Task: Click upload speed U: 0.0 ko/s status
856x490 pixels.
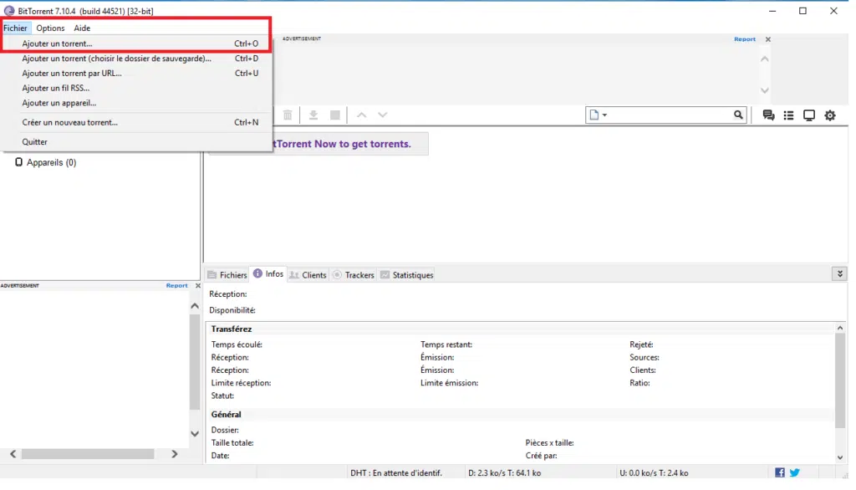Action: click(x=654, y=473)
